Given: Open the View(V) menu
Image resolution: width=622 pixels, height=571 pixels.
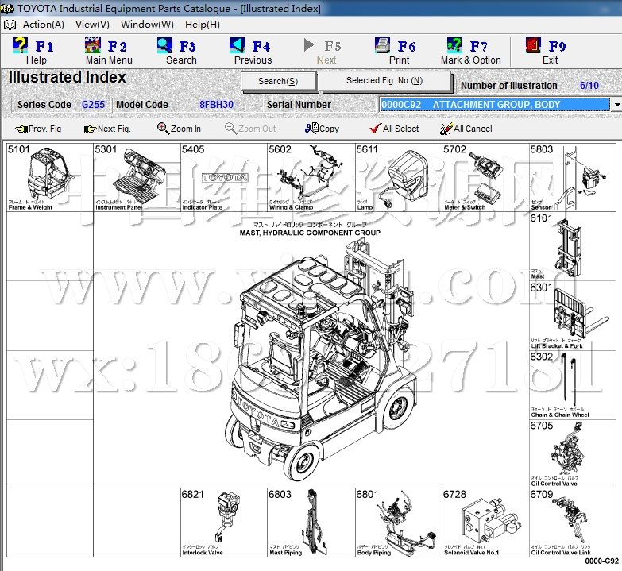Looking at the screenshot, I should point(92,25).
